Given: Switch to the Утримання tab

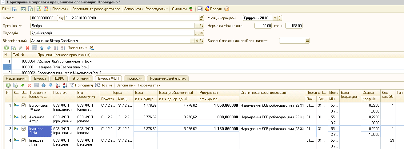Looking at the screenshot, I should [82, 78].
